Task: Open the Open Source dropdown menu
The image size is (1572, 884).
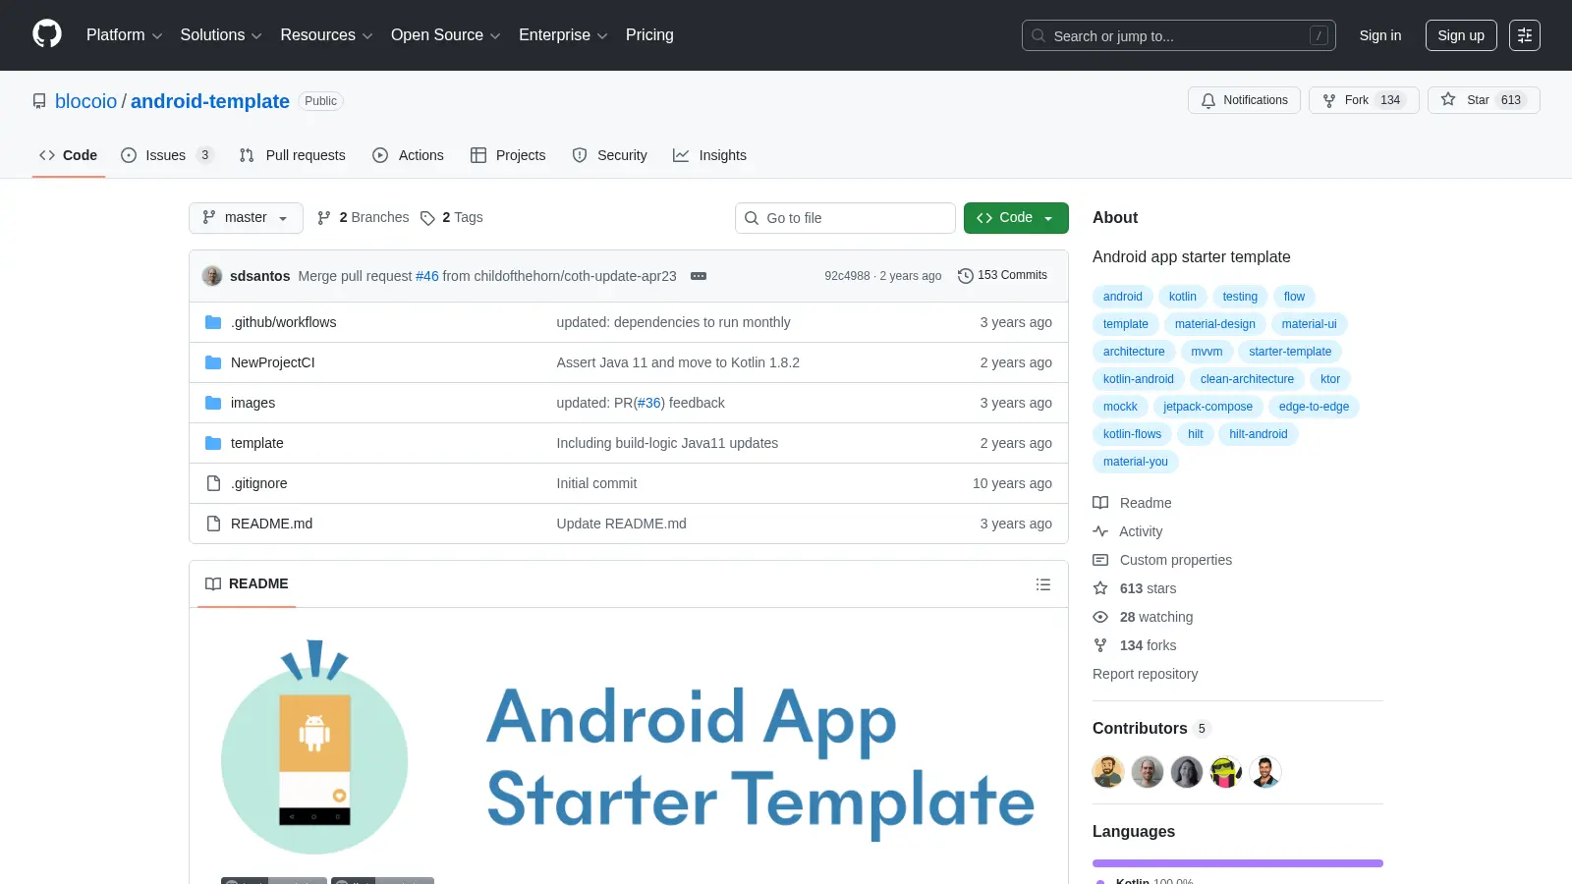Action: click(x=446, y=35)
